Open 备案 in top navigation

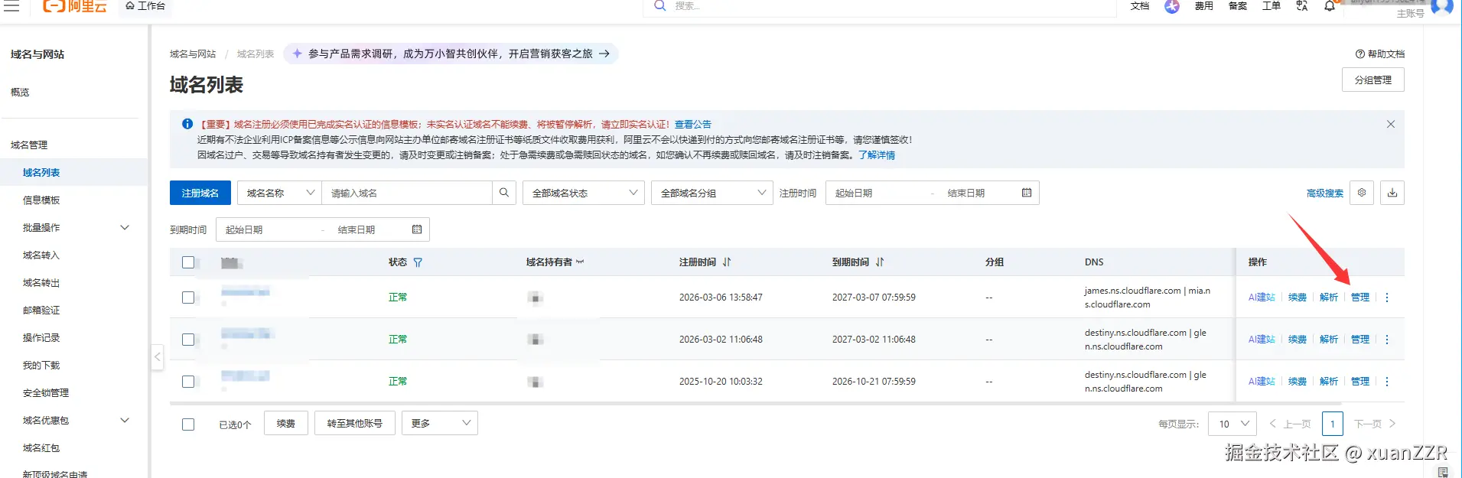tap(1238, 6)
